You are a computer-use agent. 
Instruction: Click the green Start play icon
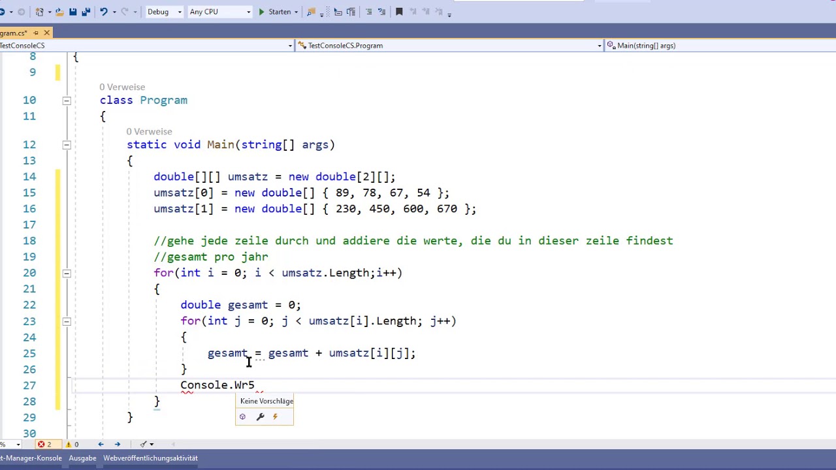click(x=261, y=12)
